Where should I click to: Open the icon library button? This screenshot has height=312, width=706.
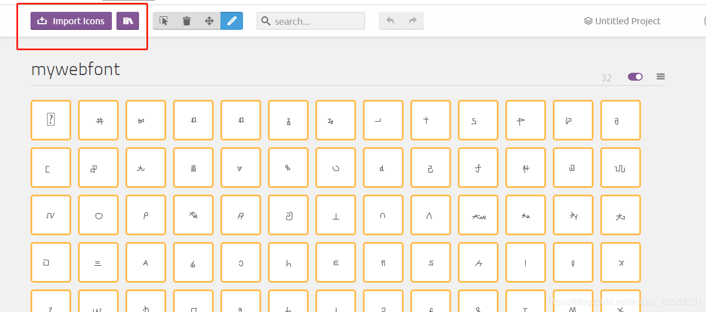(x=128, y=21)
